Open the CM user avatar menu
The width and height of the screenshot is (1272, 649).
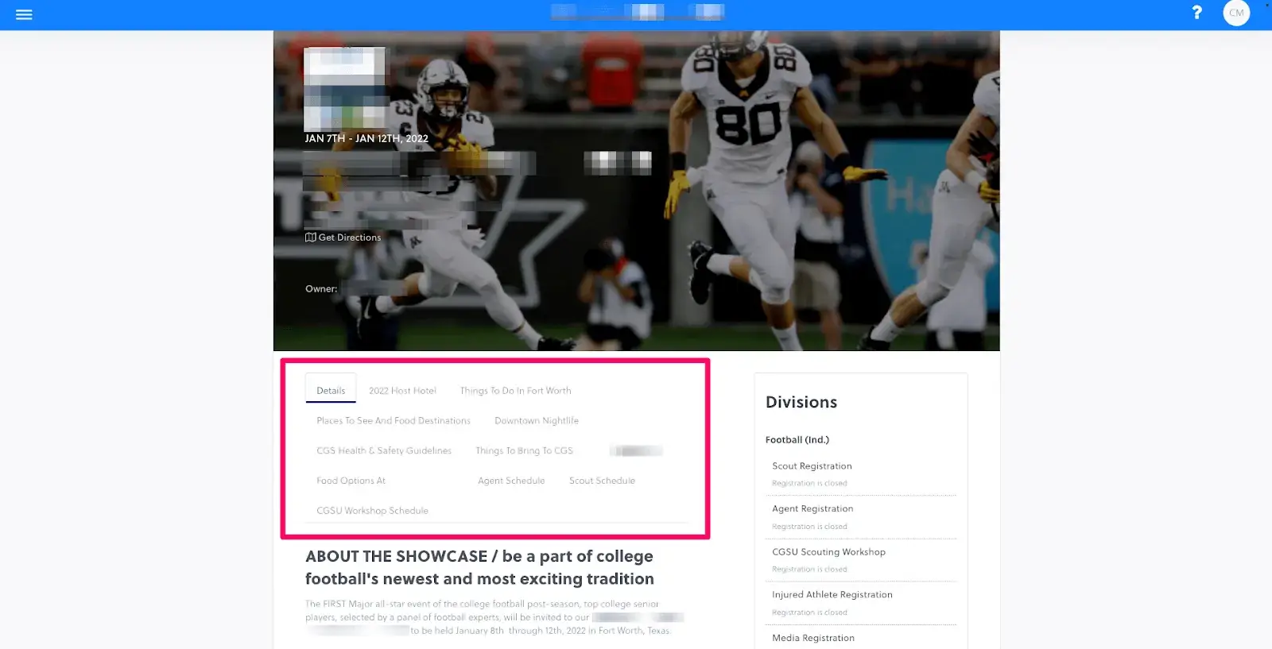[x=1236, y=13]
